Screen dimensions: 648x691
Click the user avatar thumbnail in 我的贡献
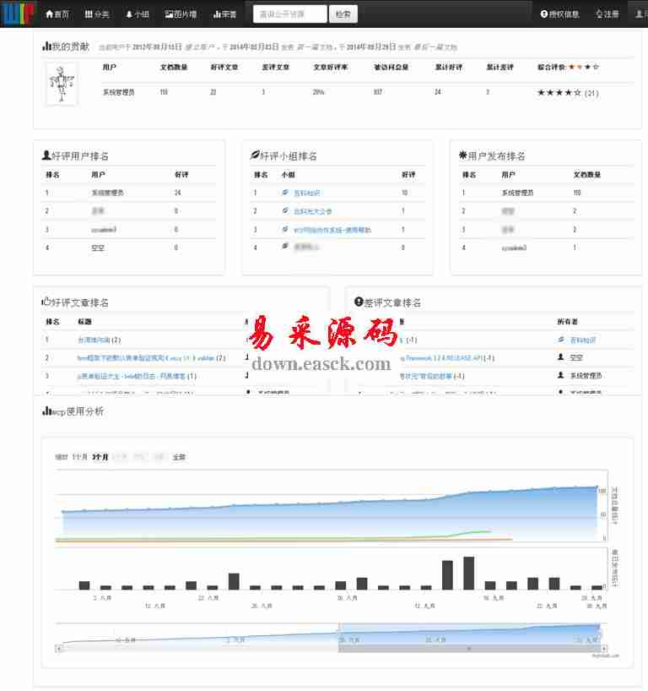coord(62,84)
